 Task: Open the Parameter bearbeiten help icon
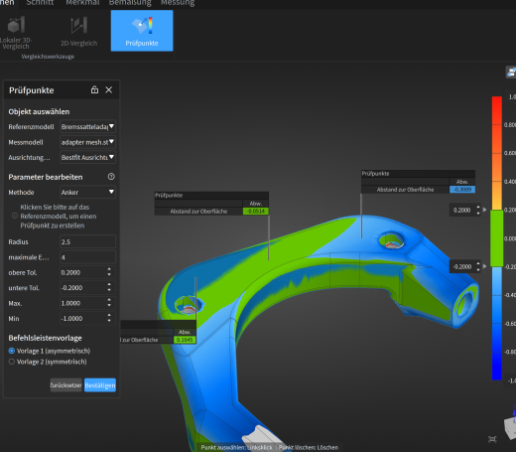point(111,177)
